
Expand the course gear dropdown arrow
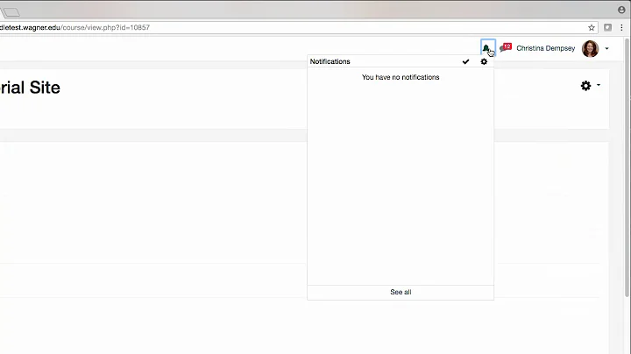tap(599, 85)
